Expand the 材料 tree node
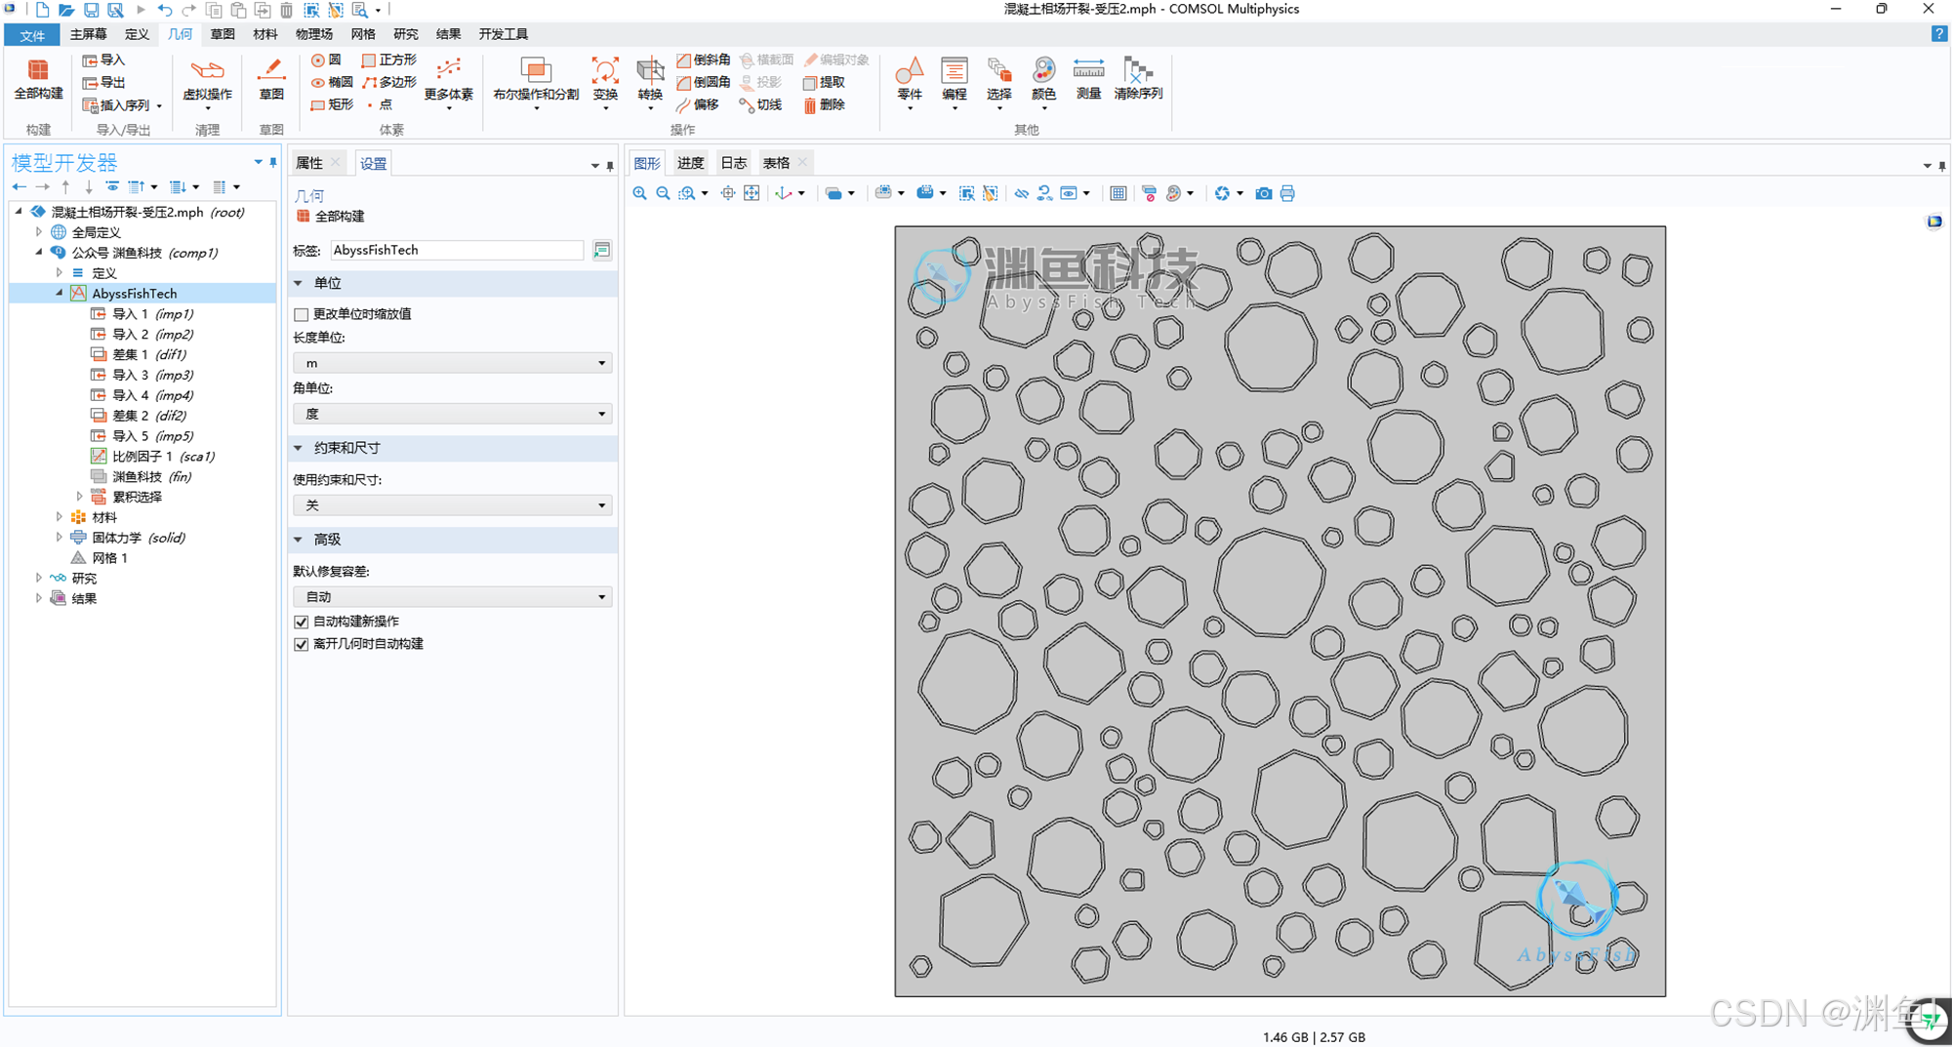The width and height of the screenshot is (1952, 1047). (60, 517)
